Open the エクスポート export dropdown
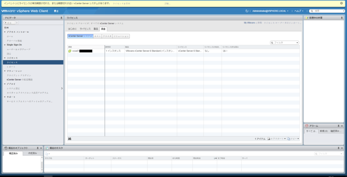The height and width of the screenshot is (177, 347). pyautogui.click(x=277, y=139)
